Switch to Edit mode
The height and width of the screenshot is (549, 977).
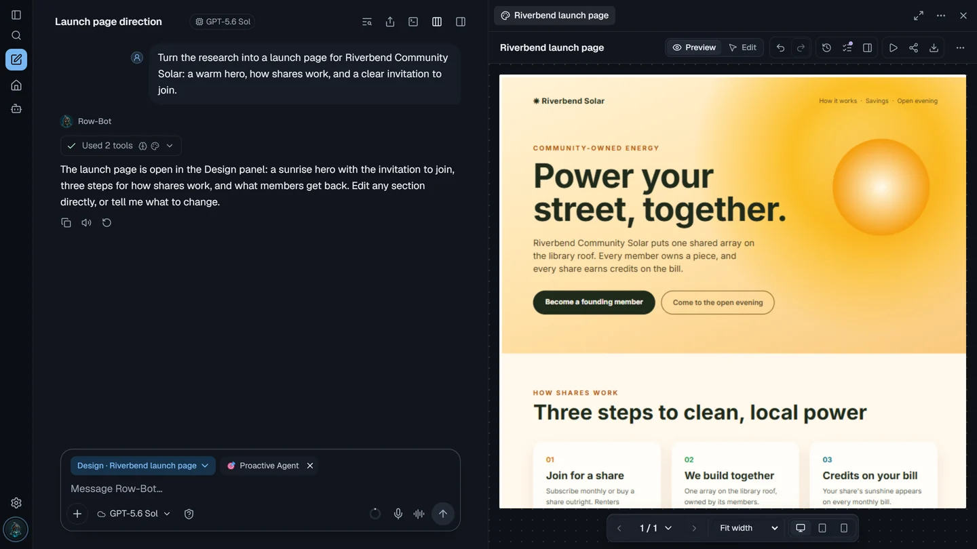pyautogui.click(x=742, y=47)
